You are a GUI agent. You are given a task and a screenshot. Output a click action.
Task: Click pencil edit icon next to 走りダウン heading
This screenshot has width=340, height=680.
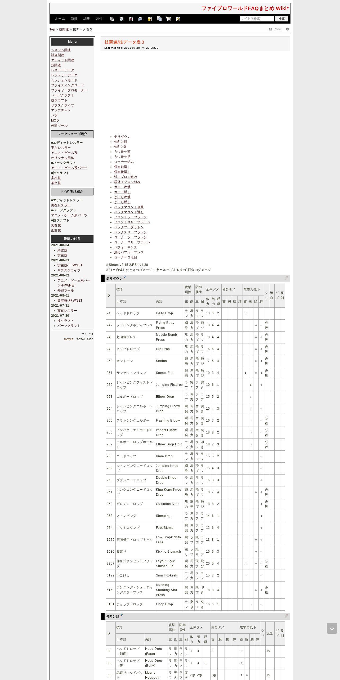click(125, 277)
